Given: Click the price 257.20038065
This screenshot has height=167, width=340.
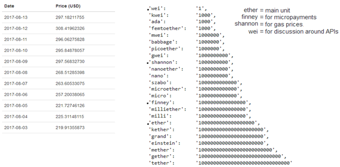Looking at the screenshot, I should pyautogui.click(x=73, y=94).
